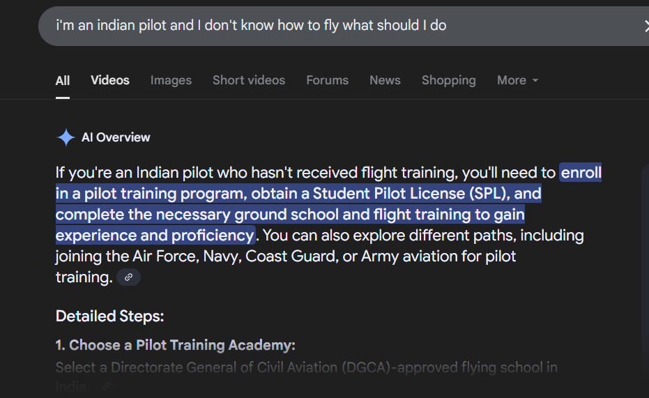The height and width of the screenshot is (398, 649).
Task: Select the Forums tab
Action: (x=328, y=80)
